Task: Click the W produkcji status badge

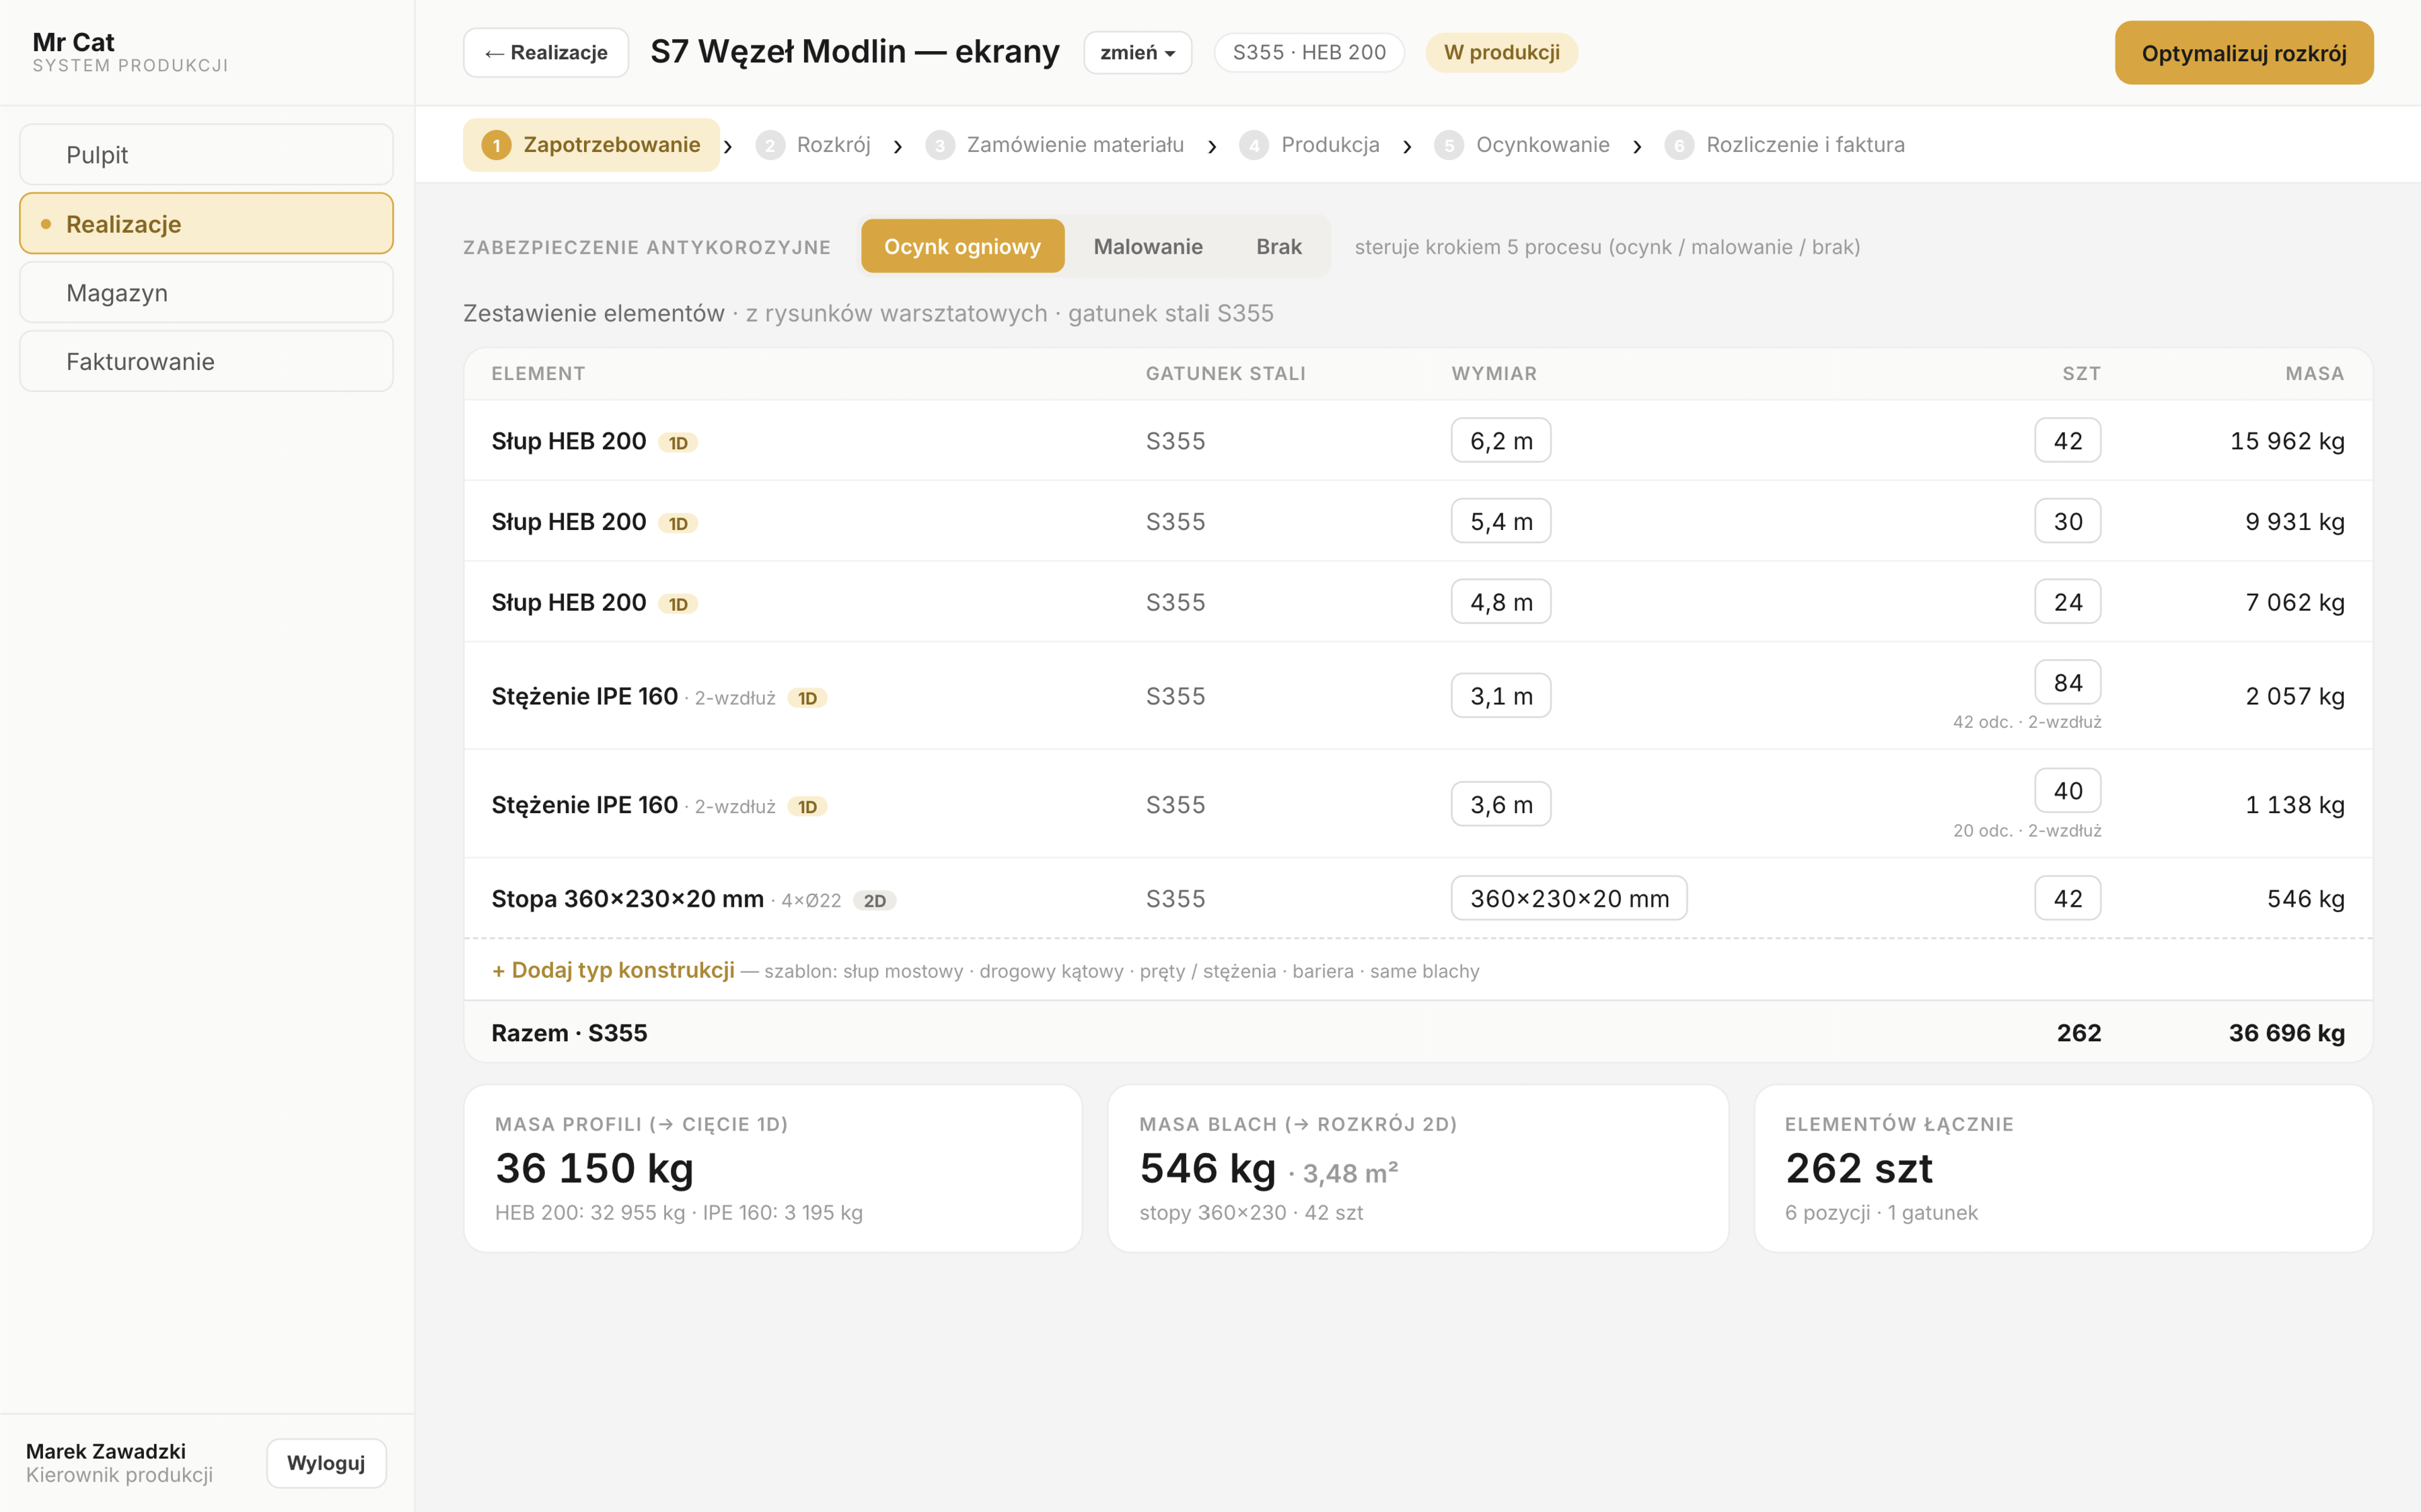Action: pyautogui.click(x=1501, y=52)
